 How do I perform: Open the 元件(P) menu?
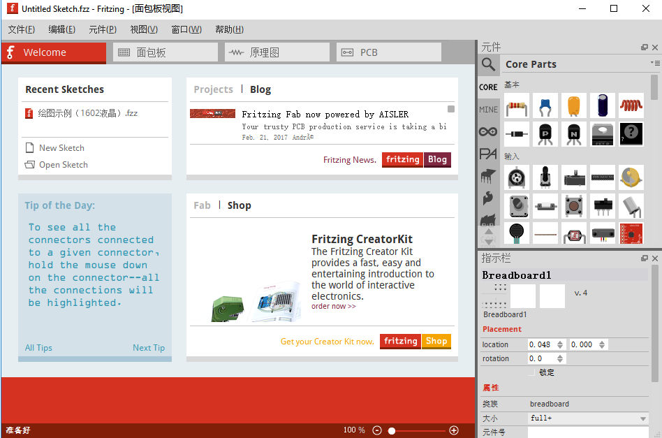pos(103,29)
